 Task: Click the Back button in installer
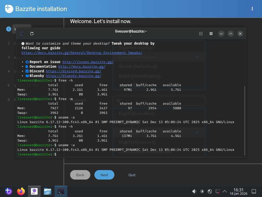click(80, 175)
